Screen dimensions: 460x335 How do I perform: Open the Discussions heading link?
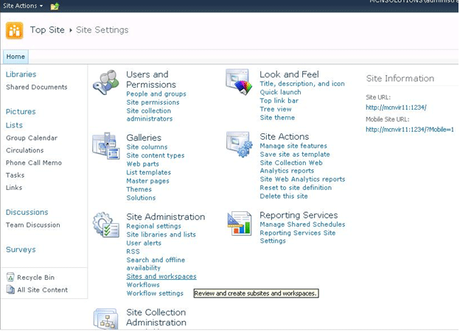[x=27, y=212]
